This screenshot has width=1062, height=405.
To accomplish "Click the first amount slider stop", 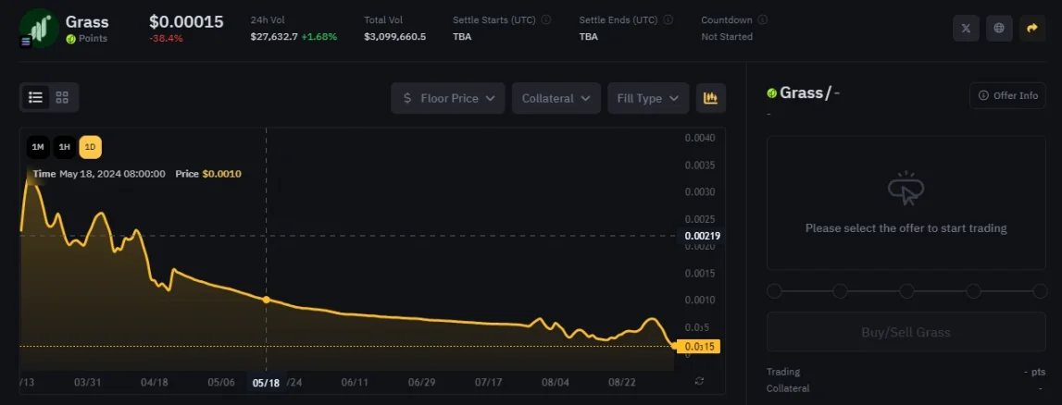I will point(774,291).
